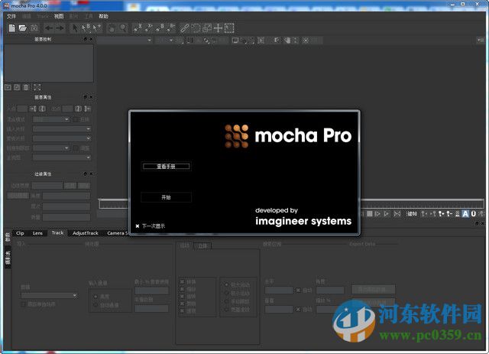
Task: Click the in-point frame number field
Action: (22, 109)
